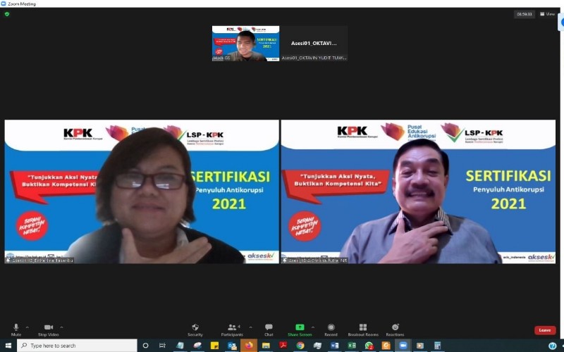Open Google Chrome from the taskbar

coord(300,346)
